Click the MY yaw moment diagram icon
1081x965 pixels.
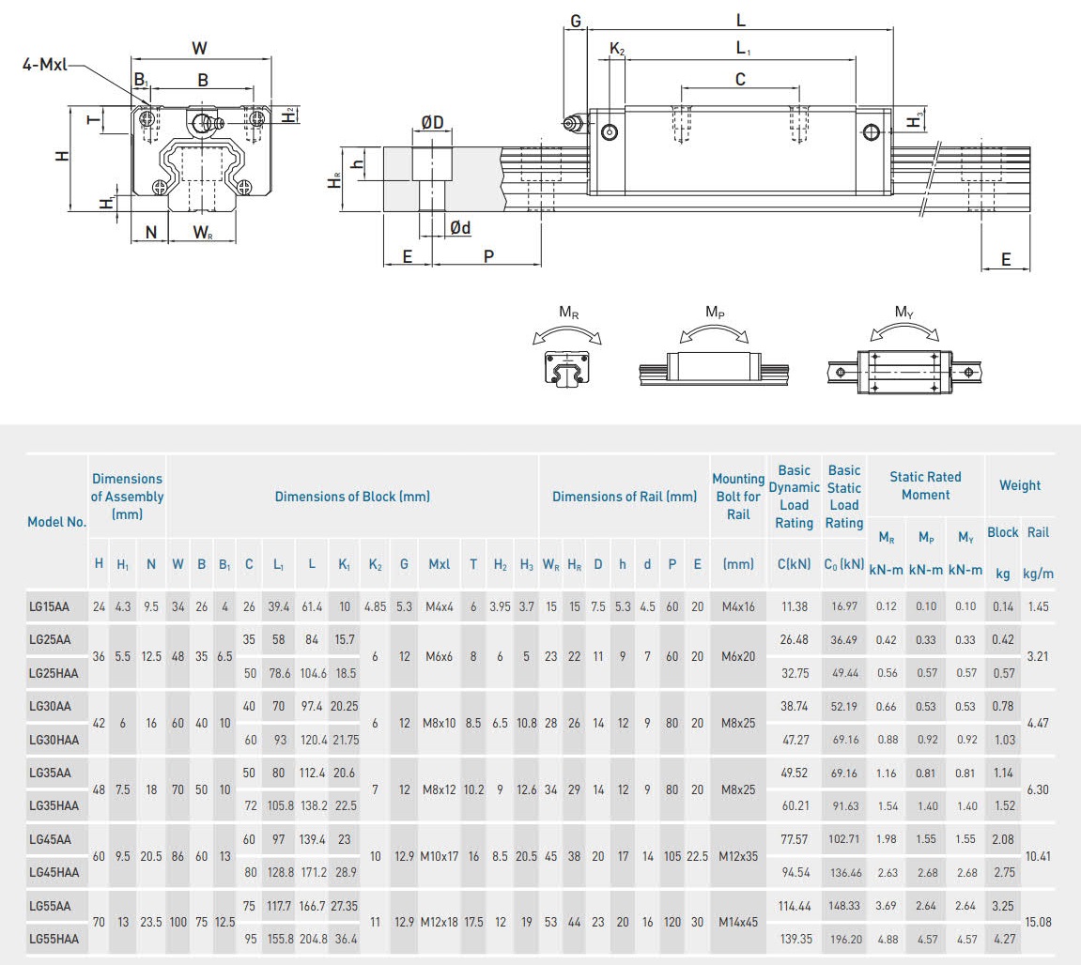[x=903, y=367]
